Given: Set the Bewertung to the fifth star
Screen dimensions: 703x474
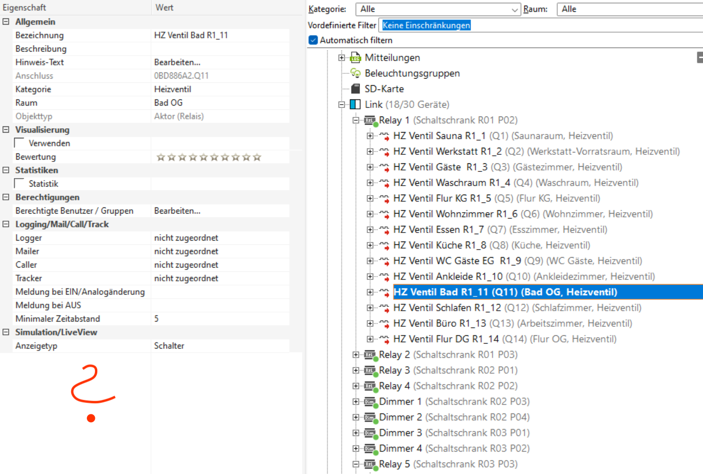Looking at the screenshot, I should 203,157.
